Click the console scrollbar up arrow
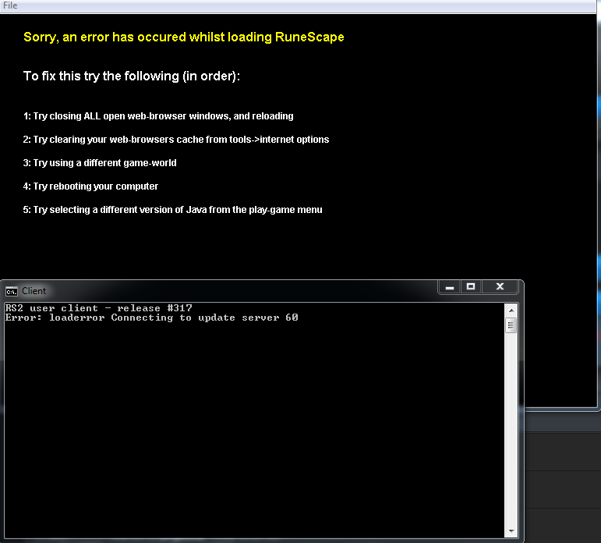Image resolution: width=601 pixels, height=543 pixels. point(511,310)
